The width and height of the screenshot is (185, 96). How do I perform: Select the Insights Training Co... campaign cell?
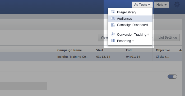(73, 57)
